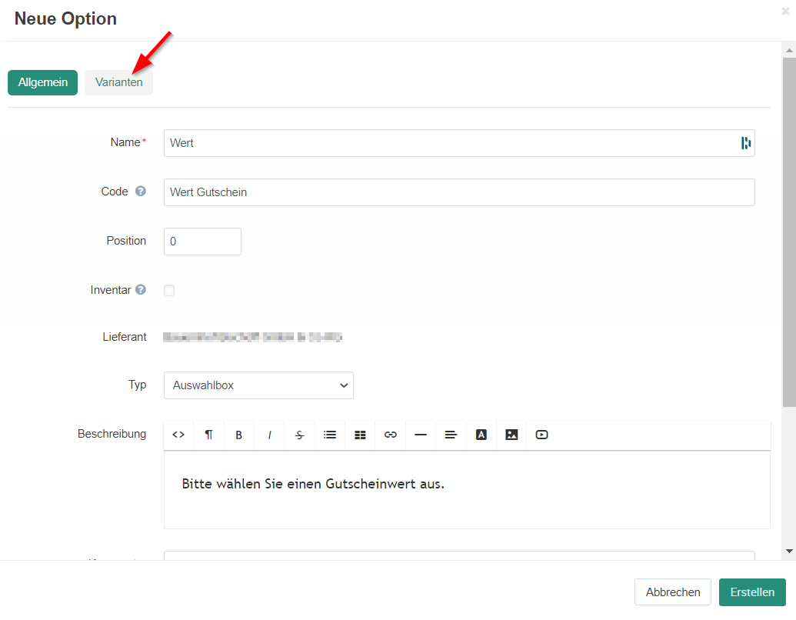Insert a video in editor

541,435
